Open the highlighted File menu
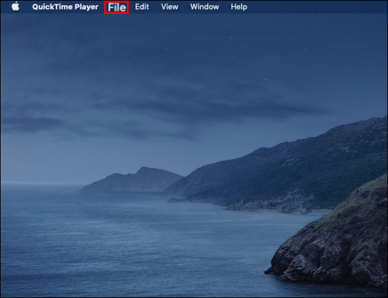This screenshot has height=298, width=388. [117, 8]
